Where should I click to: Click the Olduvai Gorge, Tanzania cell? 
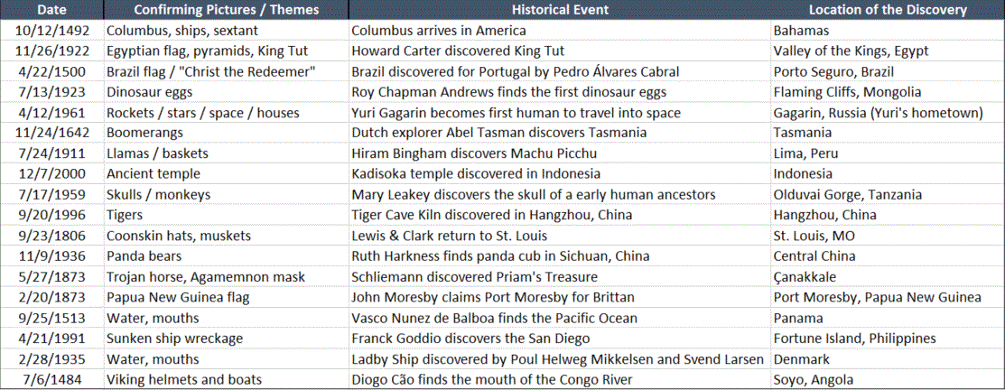[x=887, y=194]
